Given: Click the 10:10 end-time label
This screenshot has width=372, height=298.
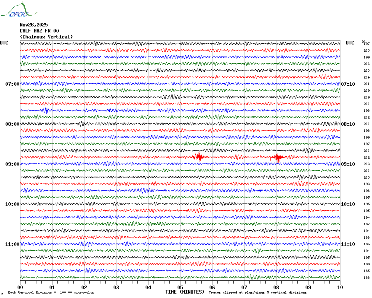Looking at the screenshot, I should [348, 204].
